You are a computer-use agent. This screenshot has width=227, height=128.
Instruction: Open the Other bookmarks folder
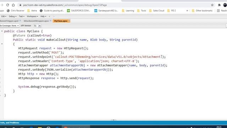coord(202,11)
